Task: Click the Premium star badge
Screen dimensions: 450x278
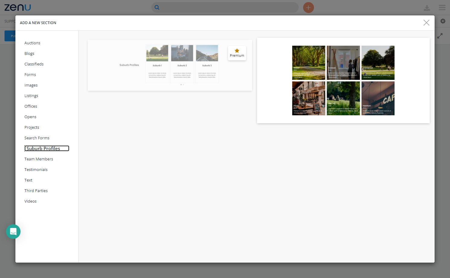Action: tap(237, 53)
